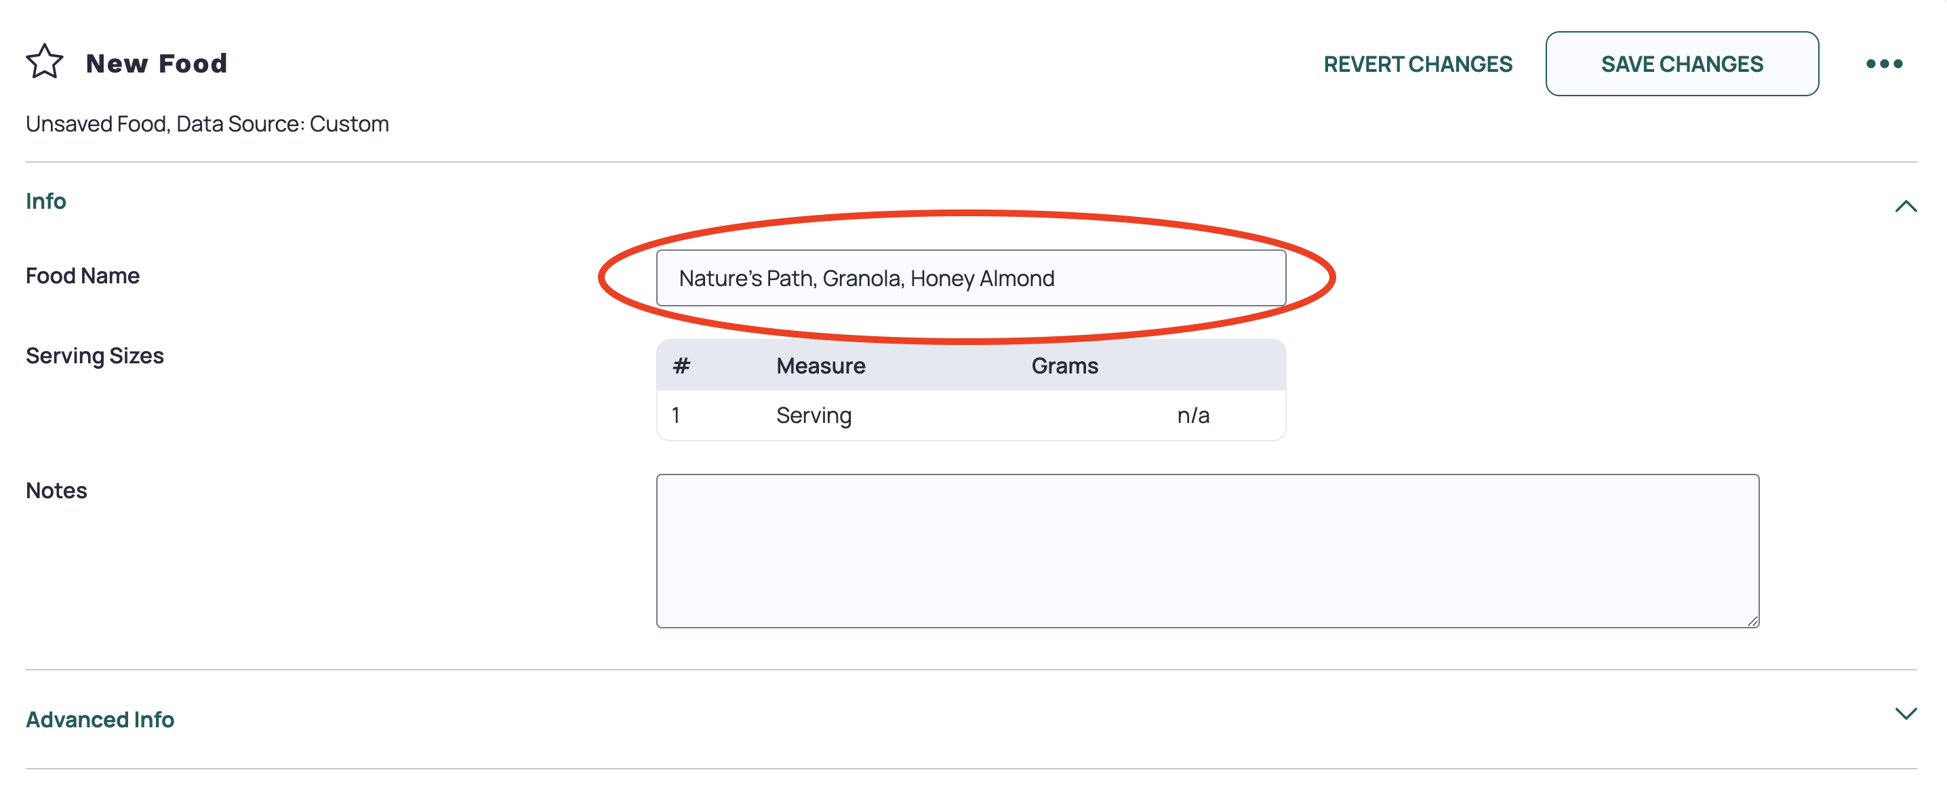Viewport: 1947px width, 789px height.
Task: Click the Info section heading
Action: click(x=45, y=201)
